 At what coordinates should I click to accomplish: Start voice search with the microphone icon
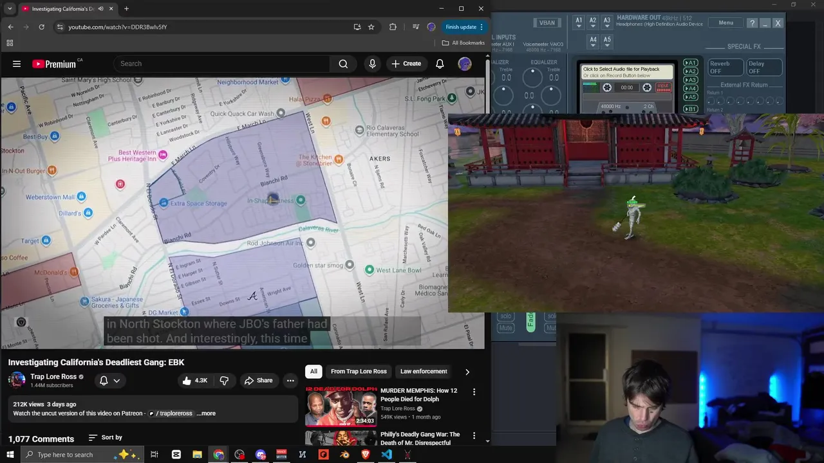[x=372, y=64]
